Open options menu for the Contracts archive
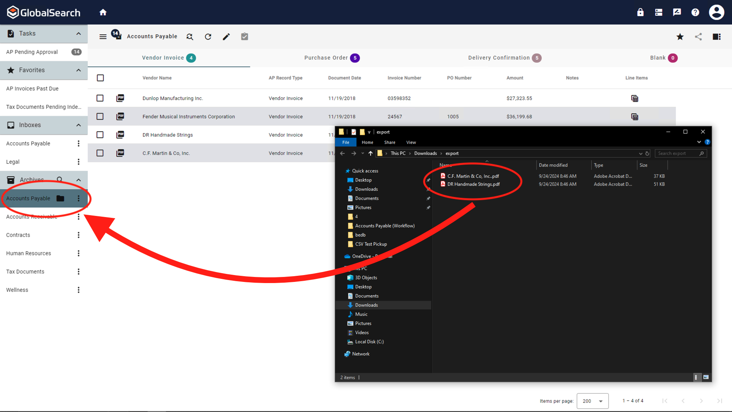The image size is (732, 412). [79, 235]
